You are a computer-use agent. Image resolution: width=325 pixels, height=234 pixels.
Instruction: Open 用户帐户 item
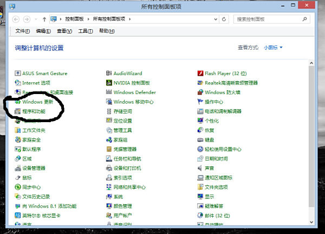click(x=123, y=216)
